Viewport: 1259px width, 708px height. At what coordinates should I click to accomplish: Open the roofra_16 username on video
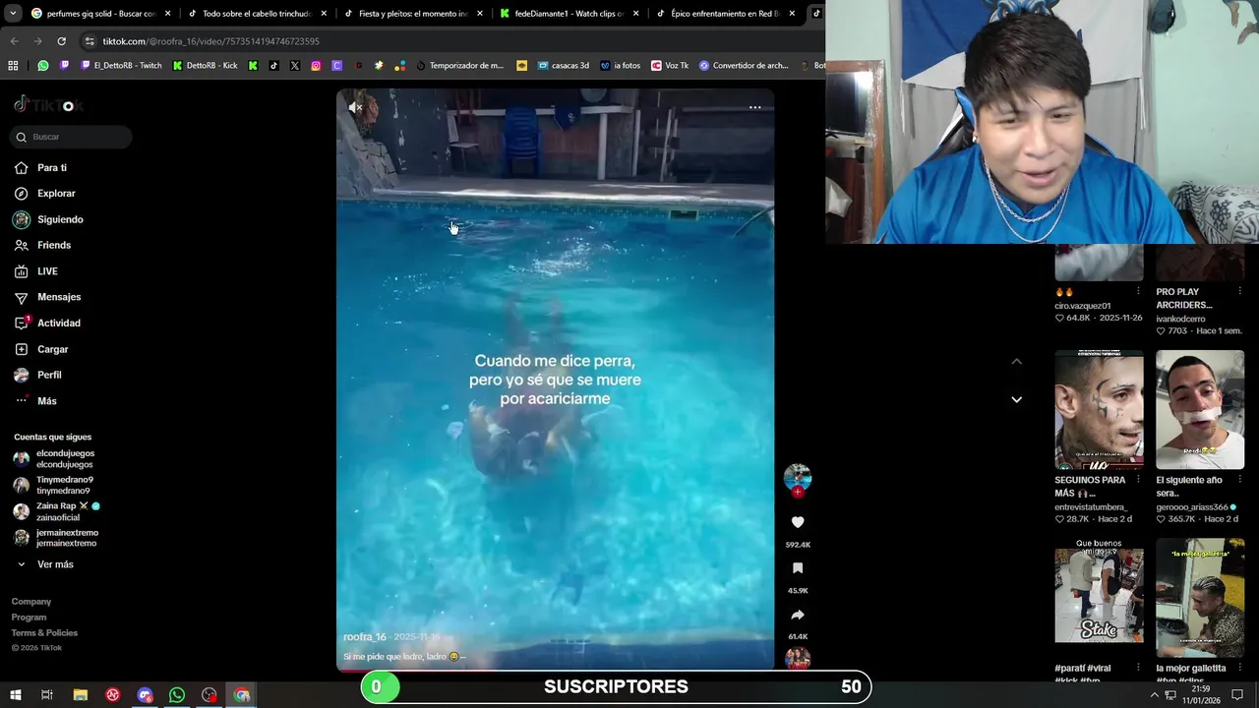coord(365,637)
